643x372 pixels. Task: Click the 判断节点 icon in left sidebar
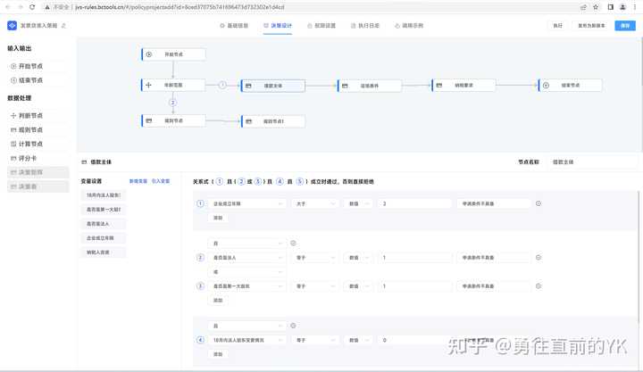[x=13, y=116]
